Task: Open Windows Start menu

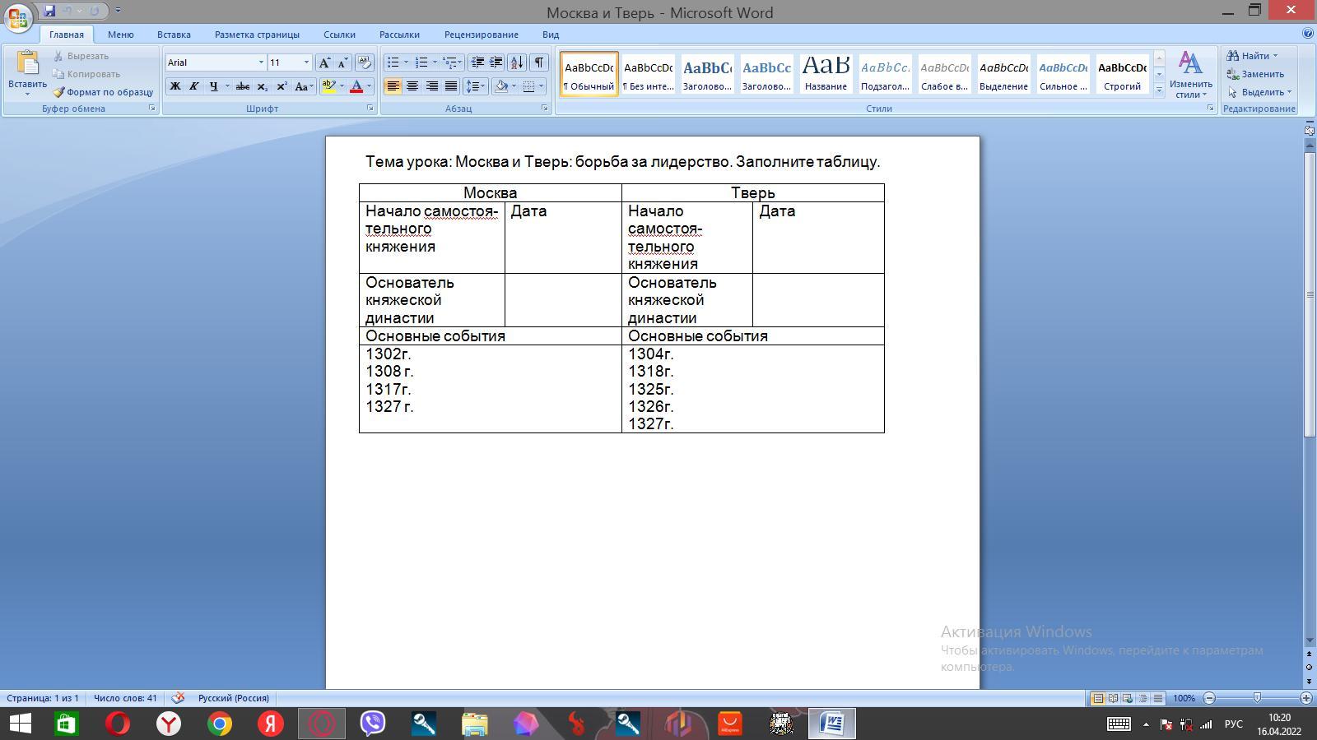Action: tap(19, 724)
